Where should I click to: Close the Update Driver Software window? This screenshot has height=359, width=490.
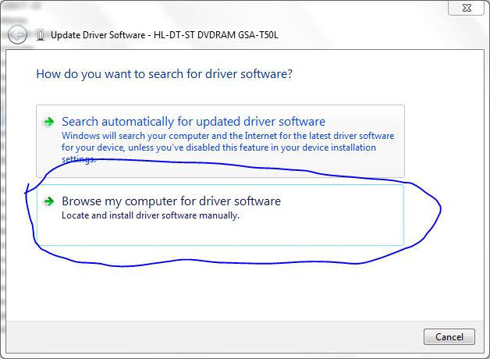(467, 8)
